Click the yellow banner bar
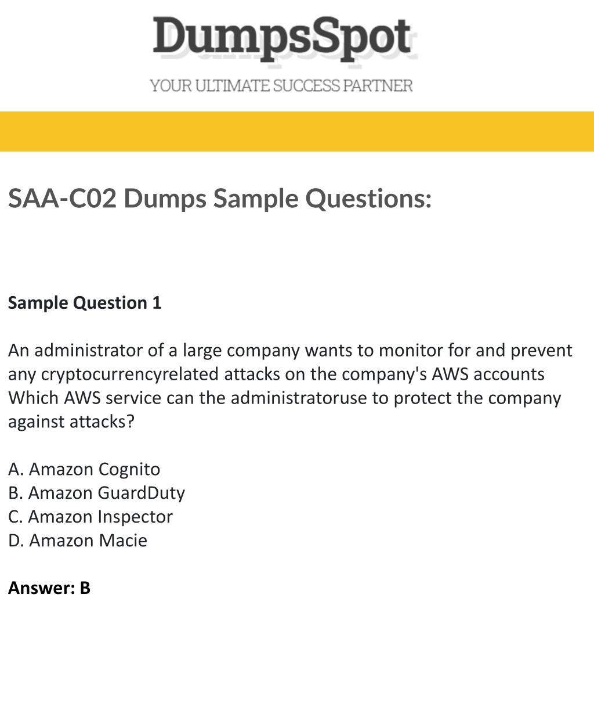The width and height of the screenshot is (594, 713). click(297, 131)
